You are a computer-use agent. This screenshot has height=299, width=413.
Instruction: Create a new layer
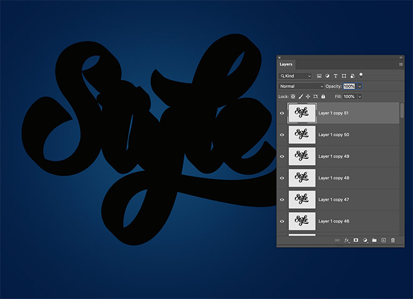(384, 240)
